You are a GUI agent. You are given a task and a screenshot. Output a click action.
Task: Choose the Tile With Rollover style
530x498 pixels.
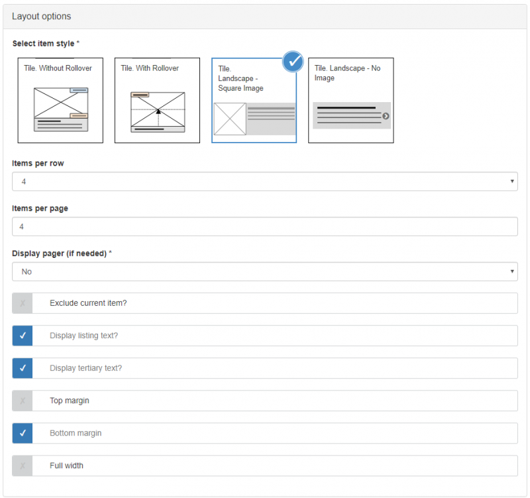(x=157, y=100)
